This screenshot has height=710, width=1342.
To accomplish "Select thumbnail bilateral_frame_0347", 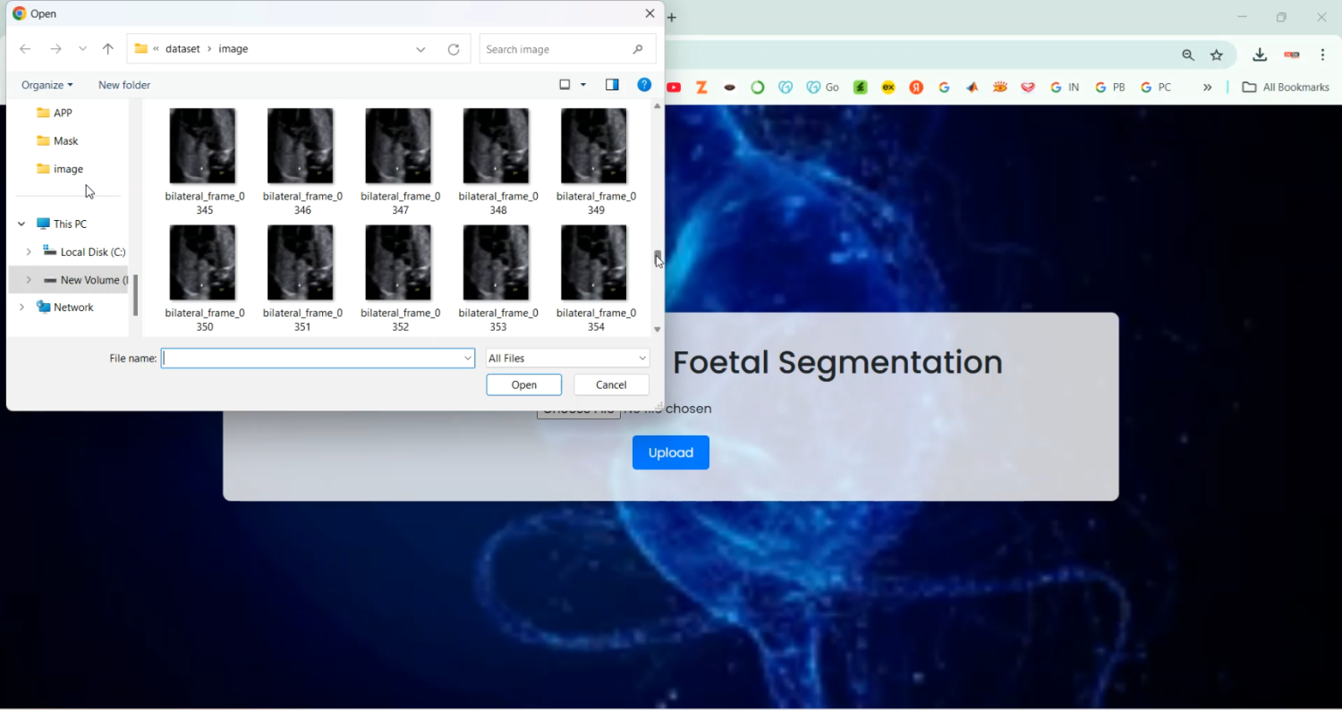I will pyautogui.click(x=399, y=148).
